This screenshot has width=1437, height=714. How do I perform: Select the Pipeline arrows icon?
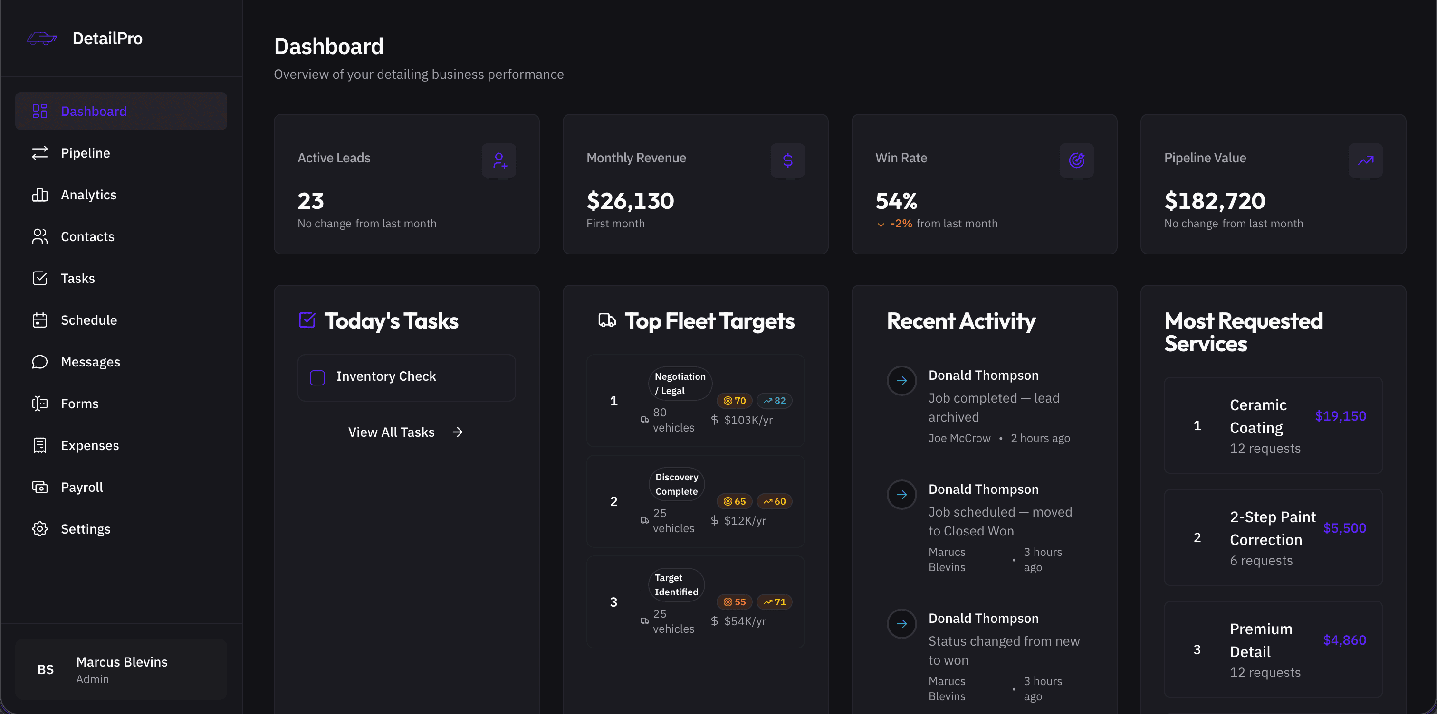(39, 153)
